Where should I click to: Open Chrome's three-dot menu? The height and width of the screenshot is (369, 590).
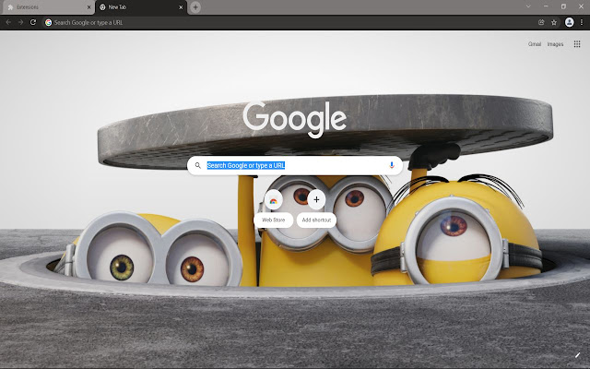click(582, 22)
